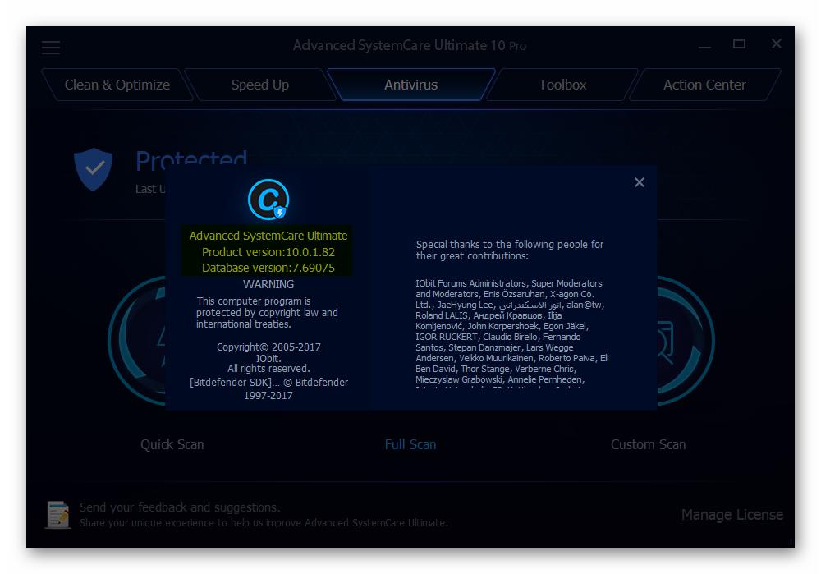Close the About dialog
This screenshot has width=821, height=574.
pos(640,182)
